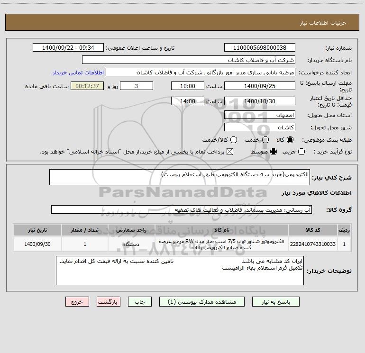
Task: Click the بازگشت back button
Action: click(x=109, y=302)
